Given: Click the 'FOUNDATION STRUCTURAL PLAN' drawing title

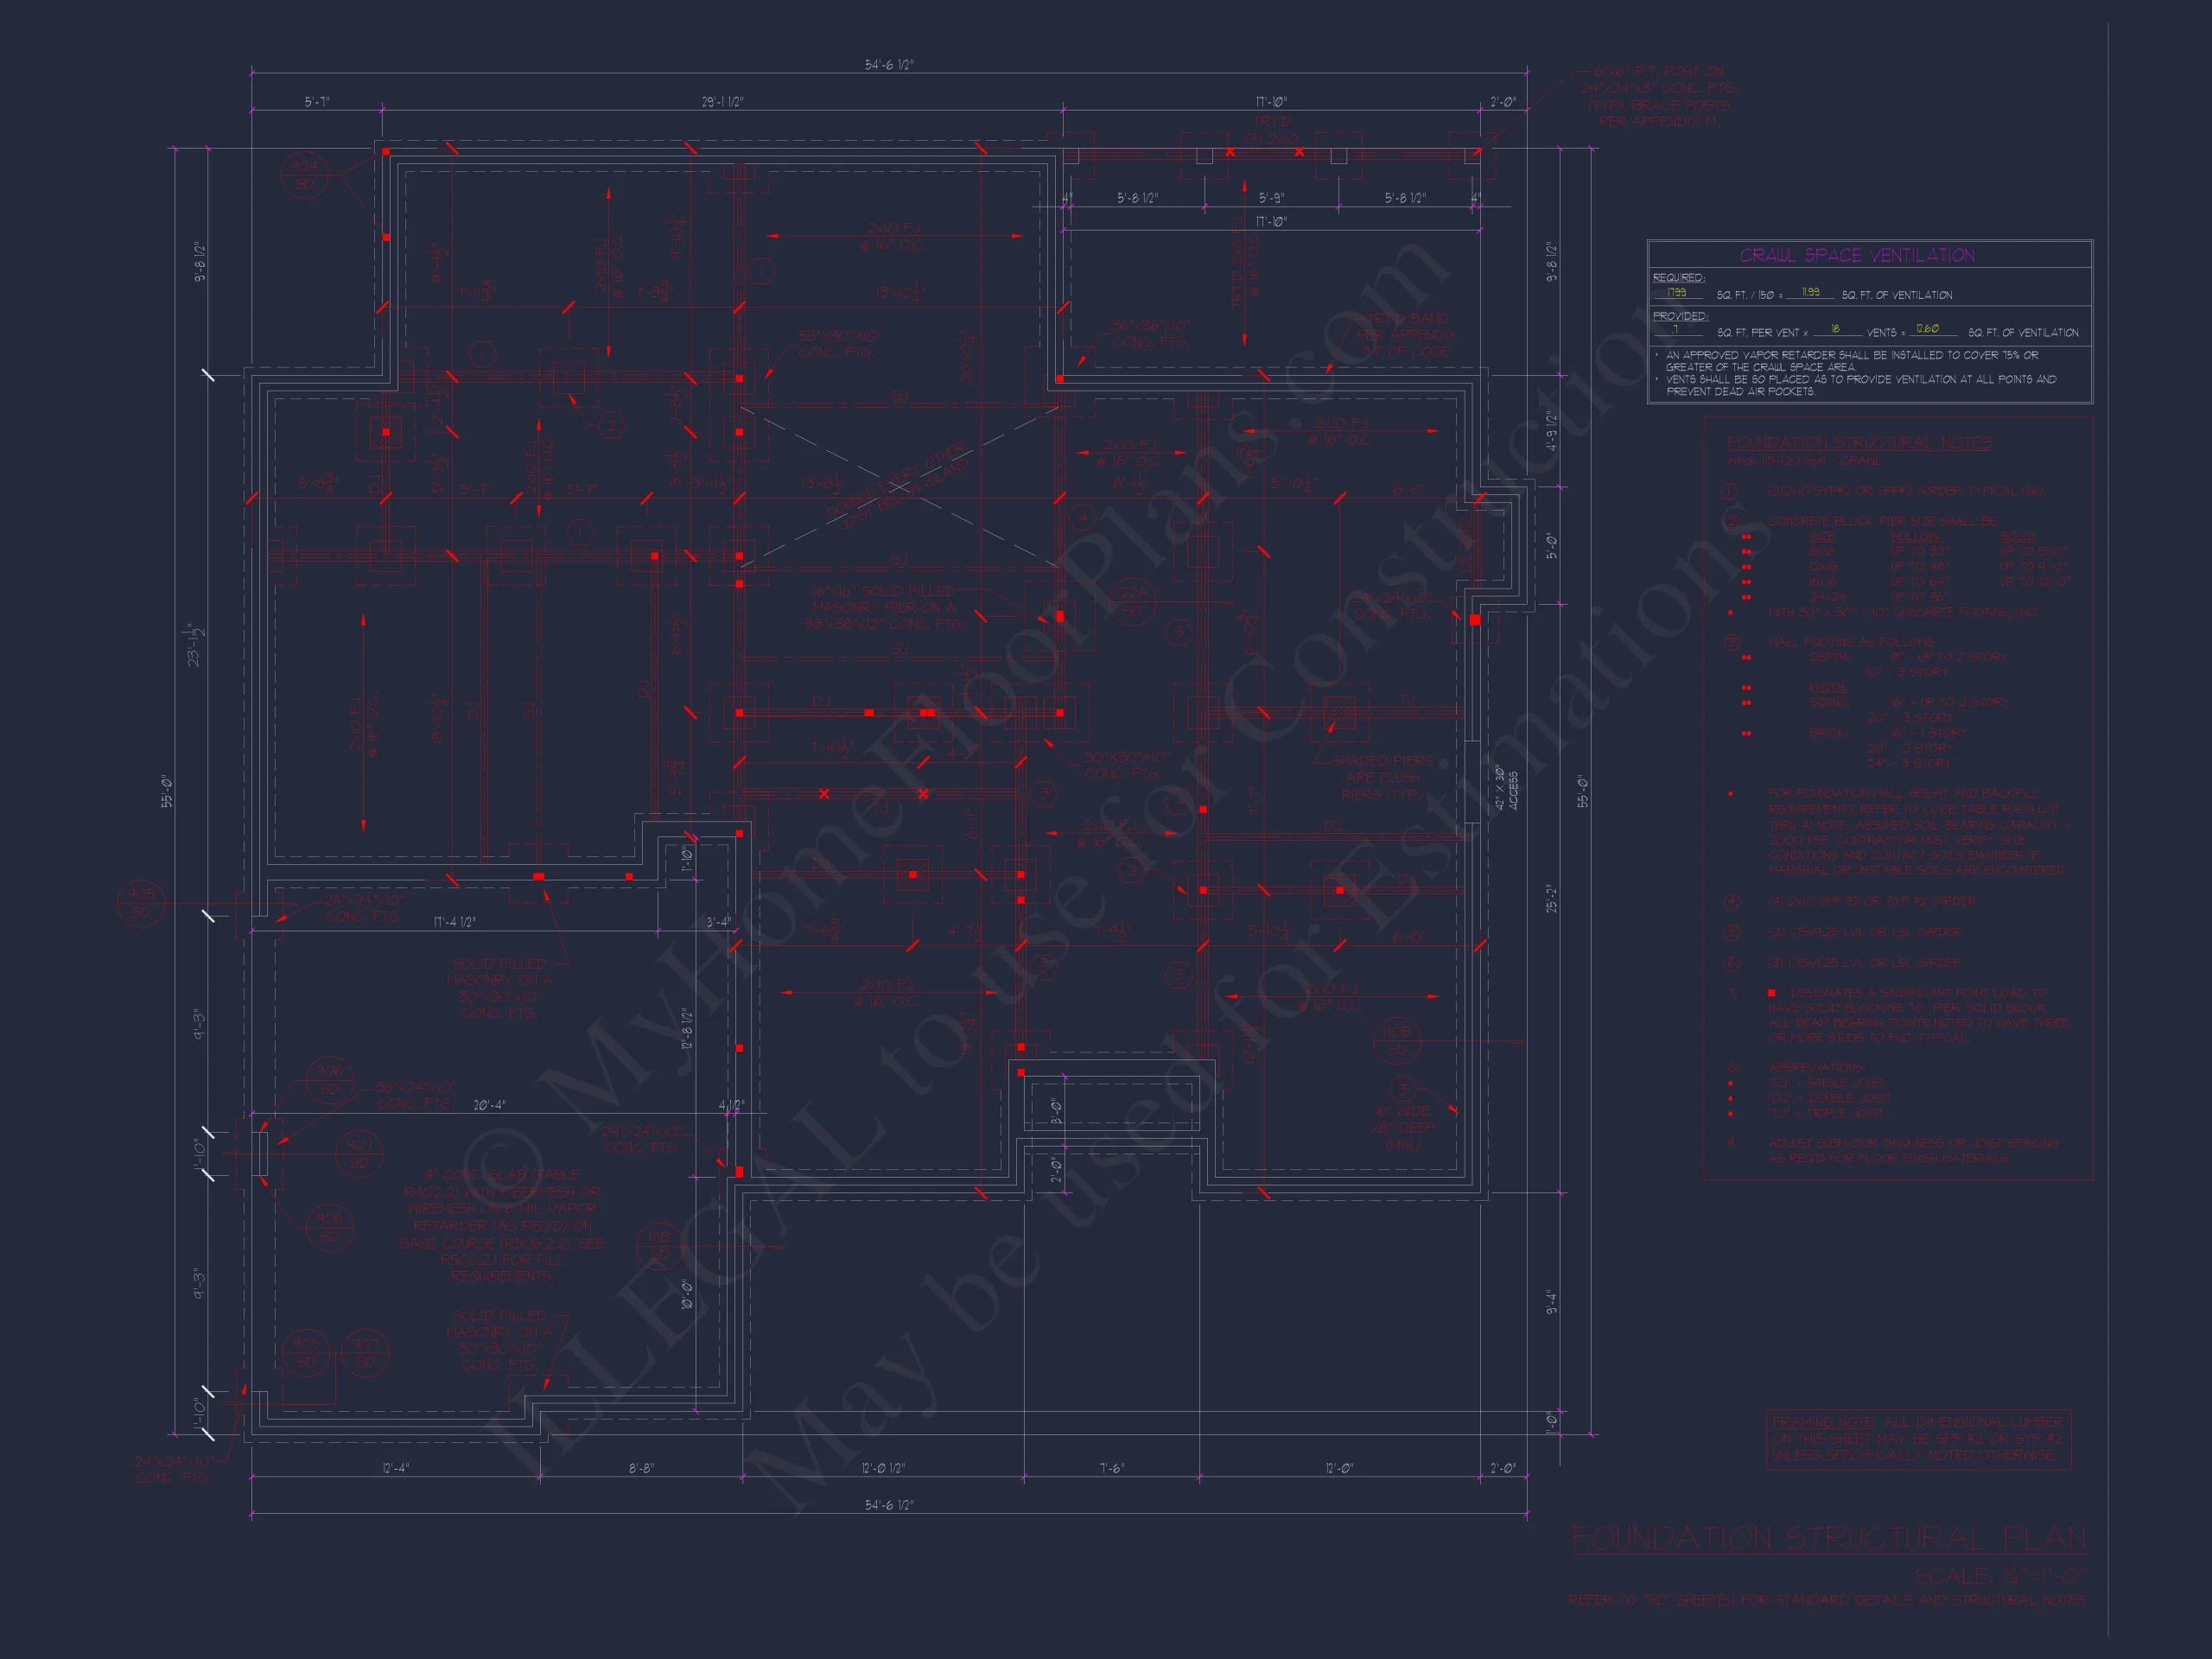Looking at the screenshot, I should (x=1829, y=1539).
